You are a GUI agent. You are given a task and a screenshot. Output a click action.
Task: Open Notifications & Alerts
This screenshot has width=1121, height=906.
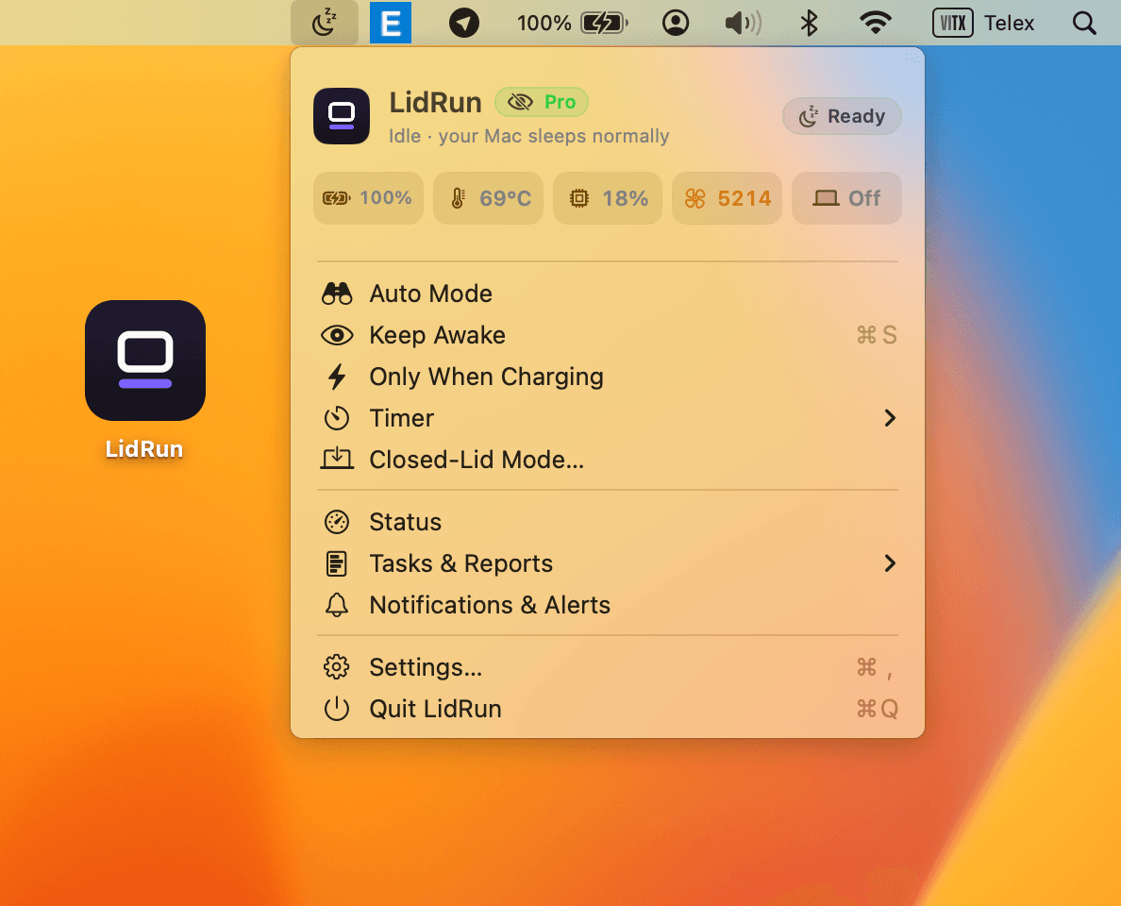(608, 605)
